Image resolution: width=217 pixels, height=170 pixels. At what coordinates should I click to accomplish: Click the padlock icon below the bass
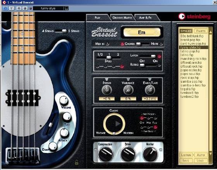coord(77,162)
